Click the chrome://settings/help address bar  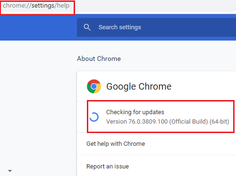36,6
